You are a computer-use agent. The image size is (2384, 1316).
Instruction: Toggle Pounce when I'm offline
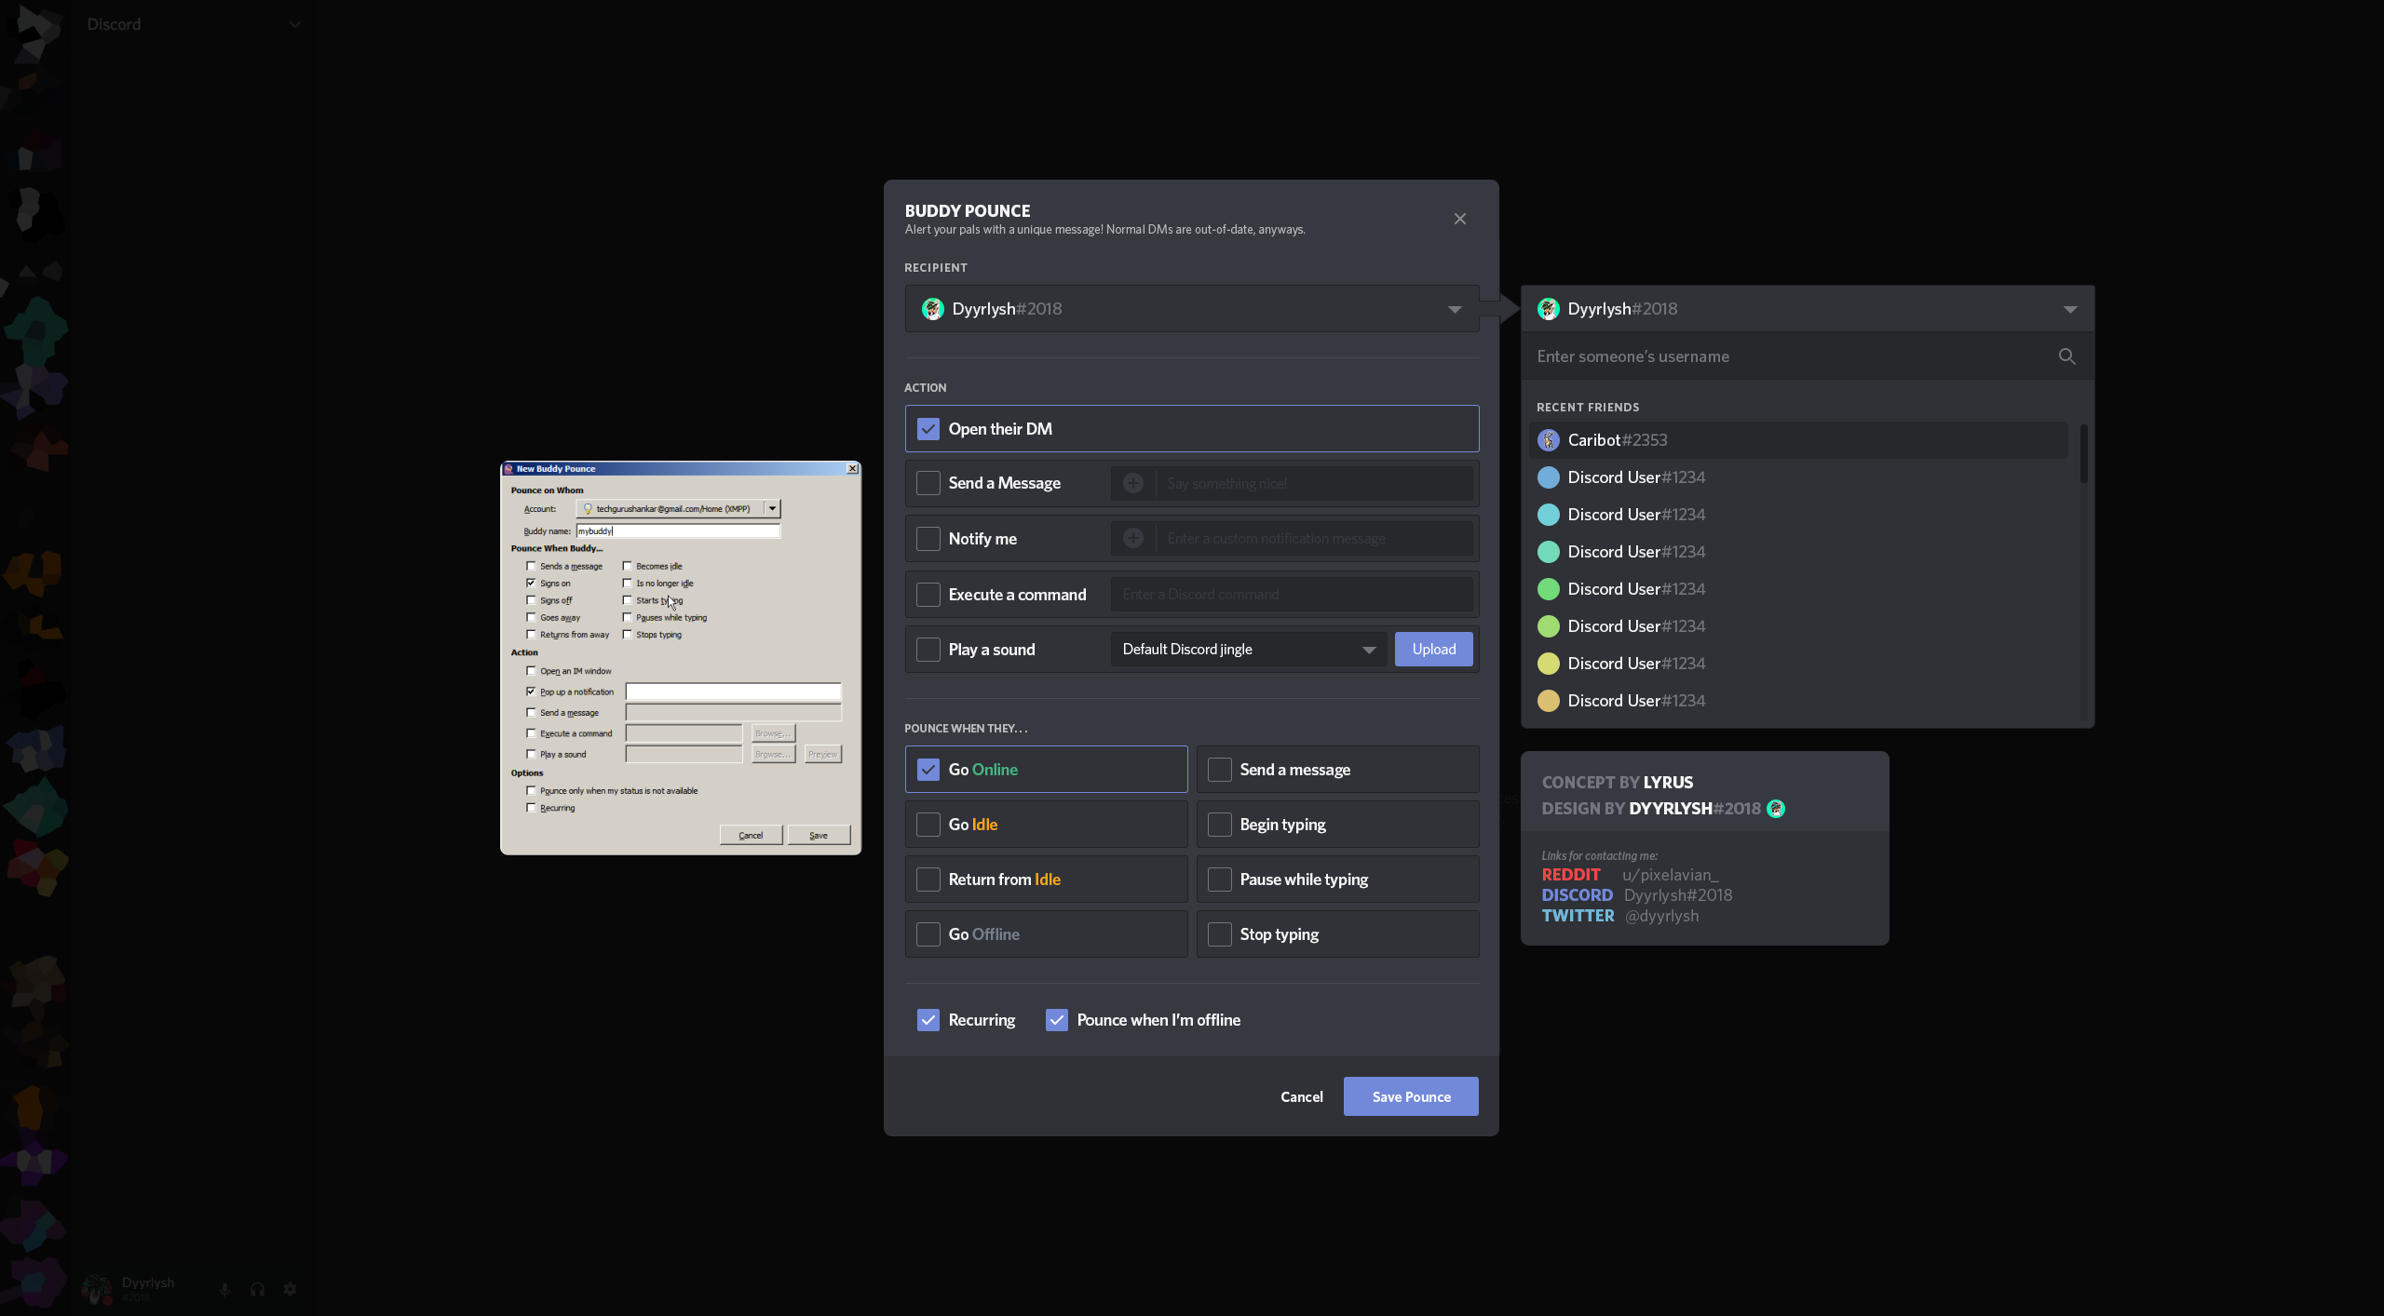[x=1056, y=1020]
